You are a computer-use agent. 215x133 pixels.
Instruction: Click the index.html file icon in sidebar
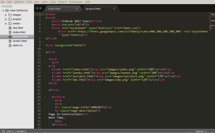[x=10, y=32]
